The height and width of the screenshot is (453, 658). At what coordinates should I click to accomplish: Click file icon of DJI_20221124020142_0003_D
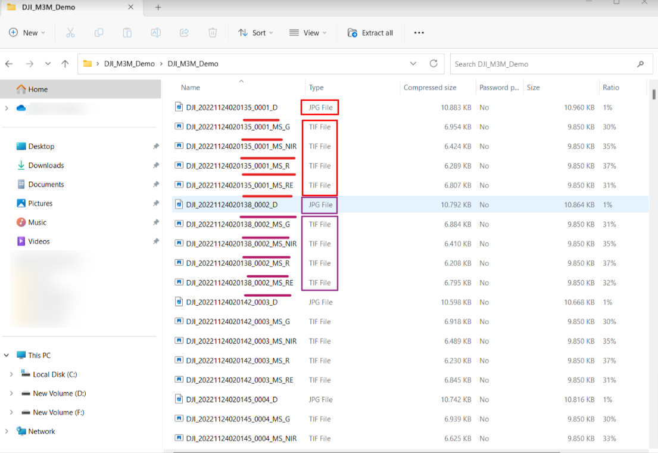tap(179, 302)
